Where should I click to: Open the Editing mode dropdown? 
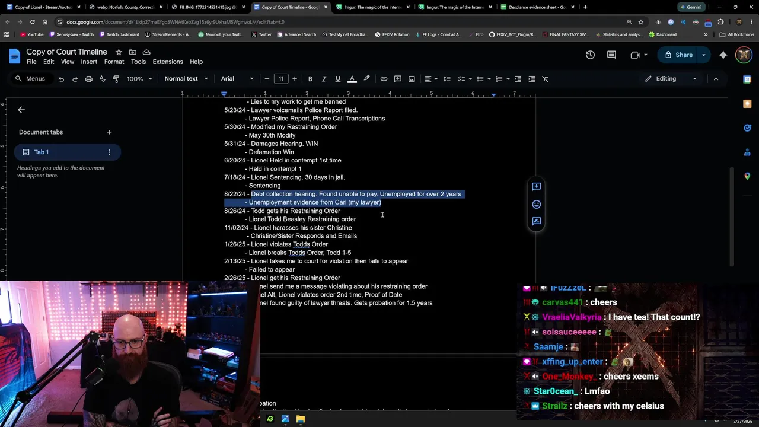click(671, 79)
